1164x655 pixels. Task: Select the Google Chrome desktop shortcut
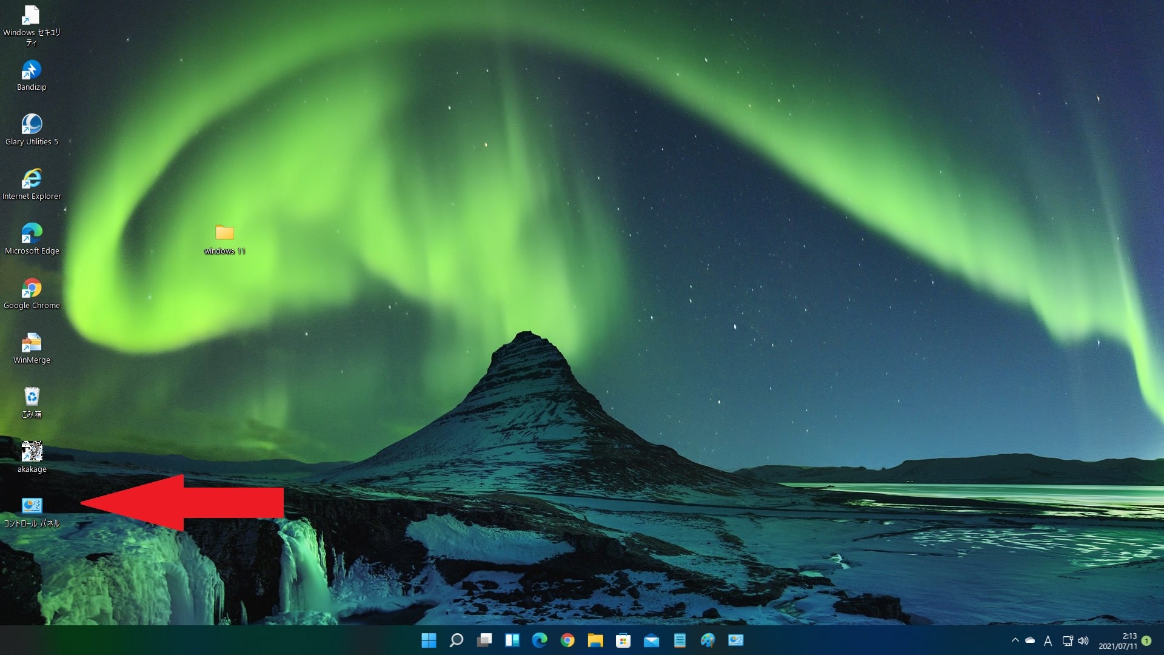pyautogui.click(x=32, y=294)
